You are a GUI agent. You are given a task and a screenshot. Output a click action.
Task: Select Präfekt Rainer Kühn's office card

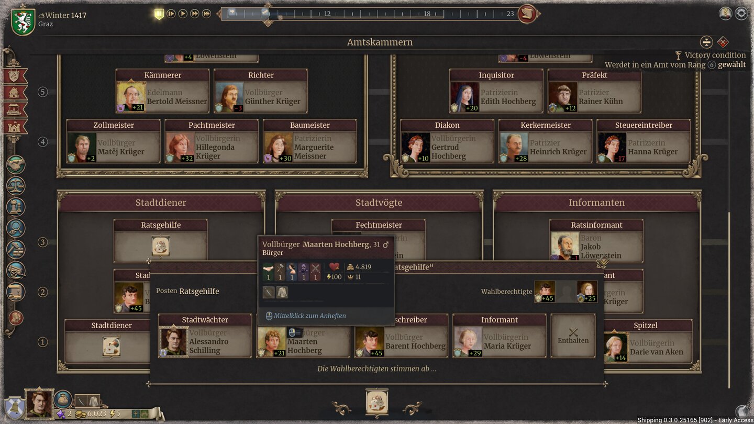coord(595,91)
